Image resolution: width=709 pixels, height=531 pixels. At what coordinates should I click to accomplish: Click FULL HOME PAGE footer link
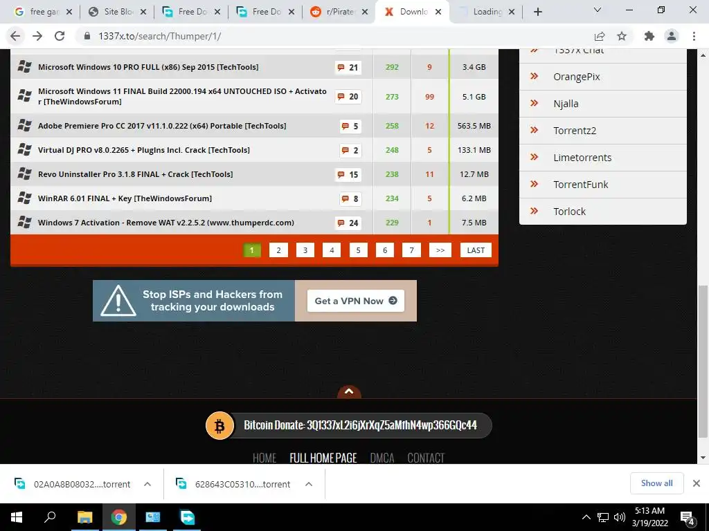pos(323,458)
